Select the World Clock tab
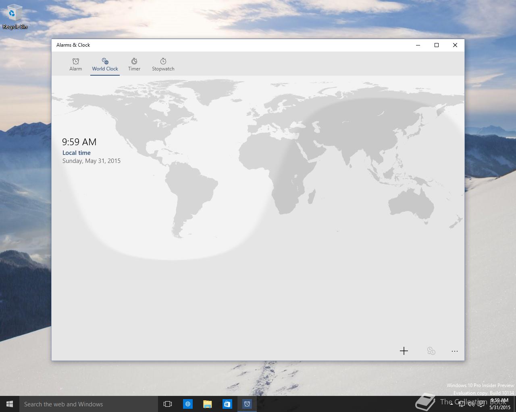 click(x=105, y=64)
